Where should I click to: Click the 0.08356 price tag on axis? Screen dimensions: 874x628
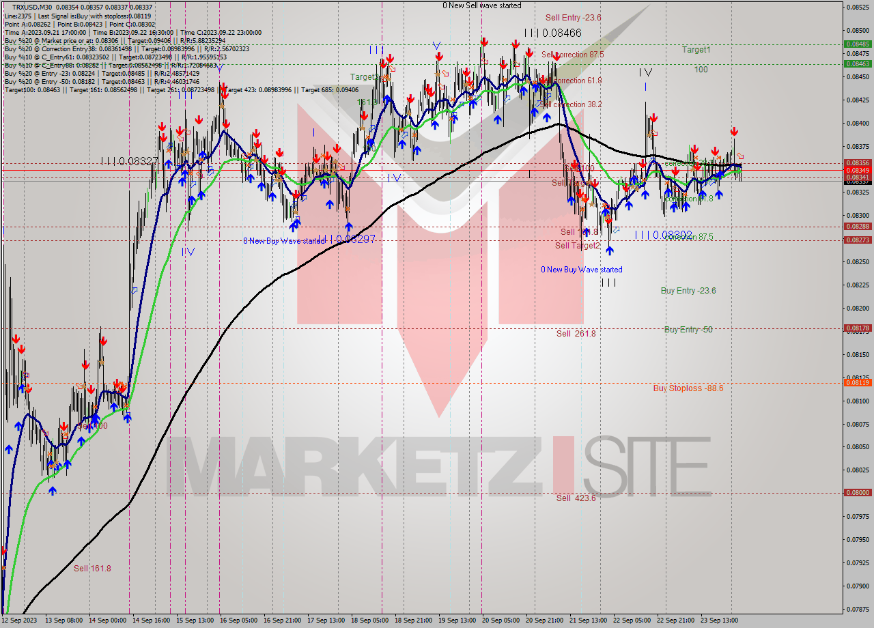click(858, 163)
